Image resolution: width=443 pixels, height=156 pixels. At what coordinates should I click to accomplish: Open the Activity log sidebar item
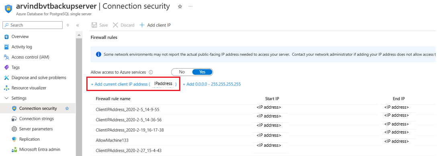[x=22, y=47]
